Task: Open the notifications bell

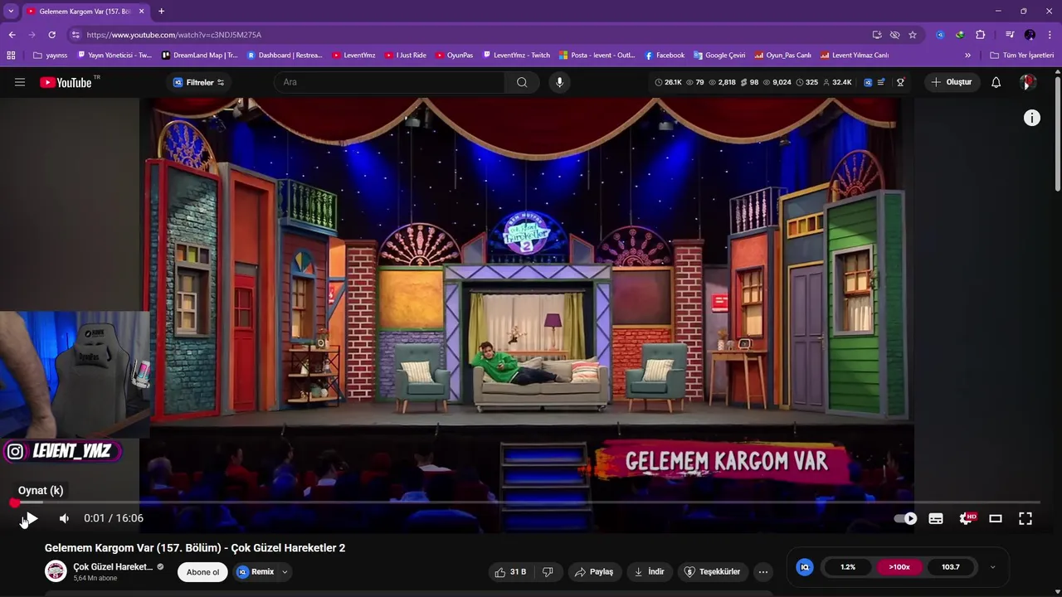Action: click(996, 82)
